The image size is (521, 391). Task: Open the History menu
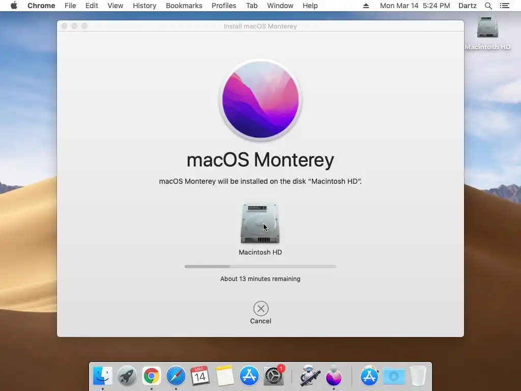(144, 6)
